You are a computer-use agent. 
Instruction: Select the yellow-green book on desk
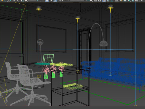point(61,64)
